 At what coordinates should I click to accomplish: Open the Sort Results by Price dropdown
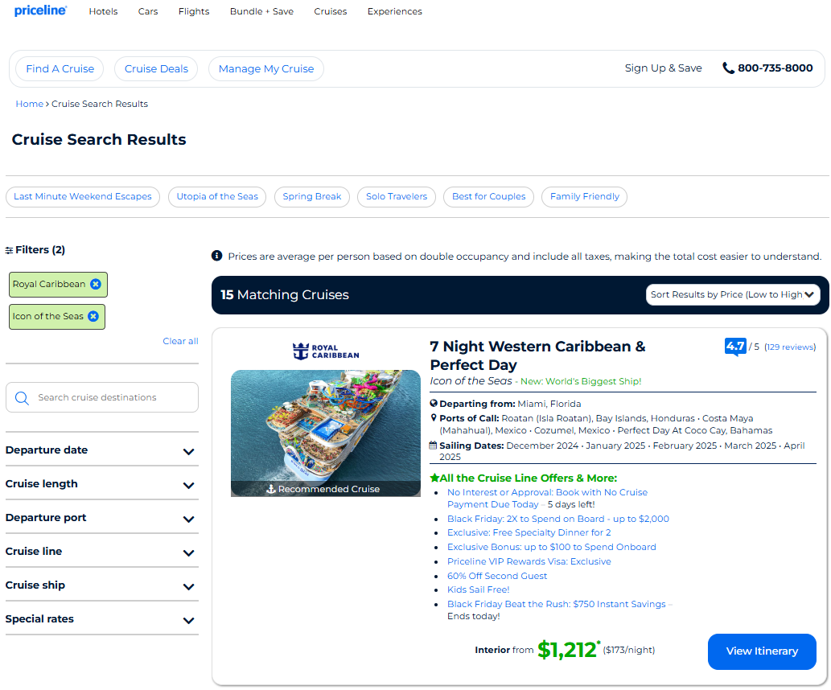click(732, 294)
